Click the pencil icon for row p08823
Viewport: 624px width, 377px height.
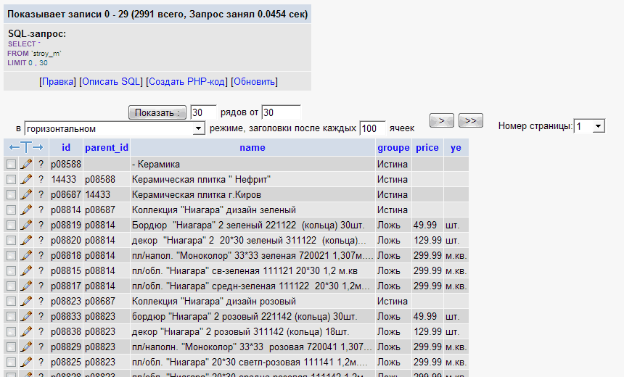coord(26,301)
